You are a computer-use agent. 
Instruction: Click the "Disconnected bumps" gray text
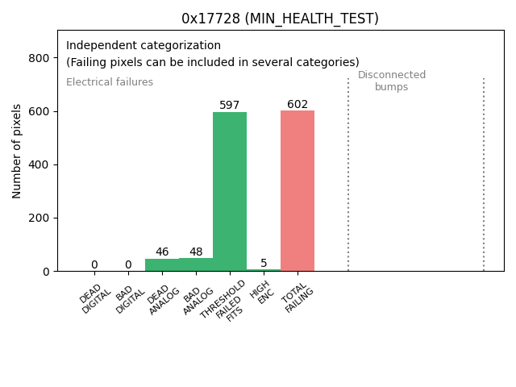392,81
